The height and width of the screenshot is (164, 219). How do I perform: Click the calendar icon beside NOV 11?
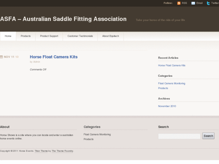point(2,57)
